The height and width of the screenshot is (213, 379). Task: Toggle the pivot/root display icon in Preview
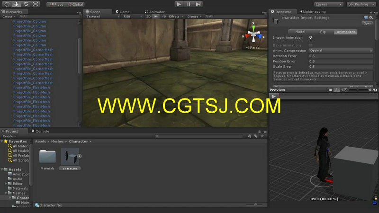click(337, 90)
